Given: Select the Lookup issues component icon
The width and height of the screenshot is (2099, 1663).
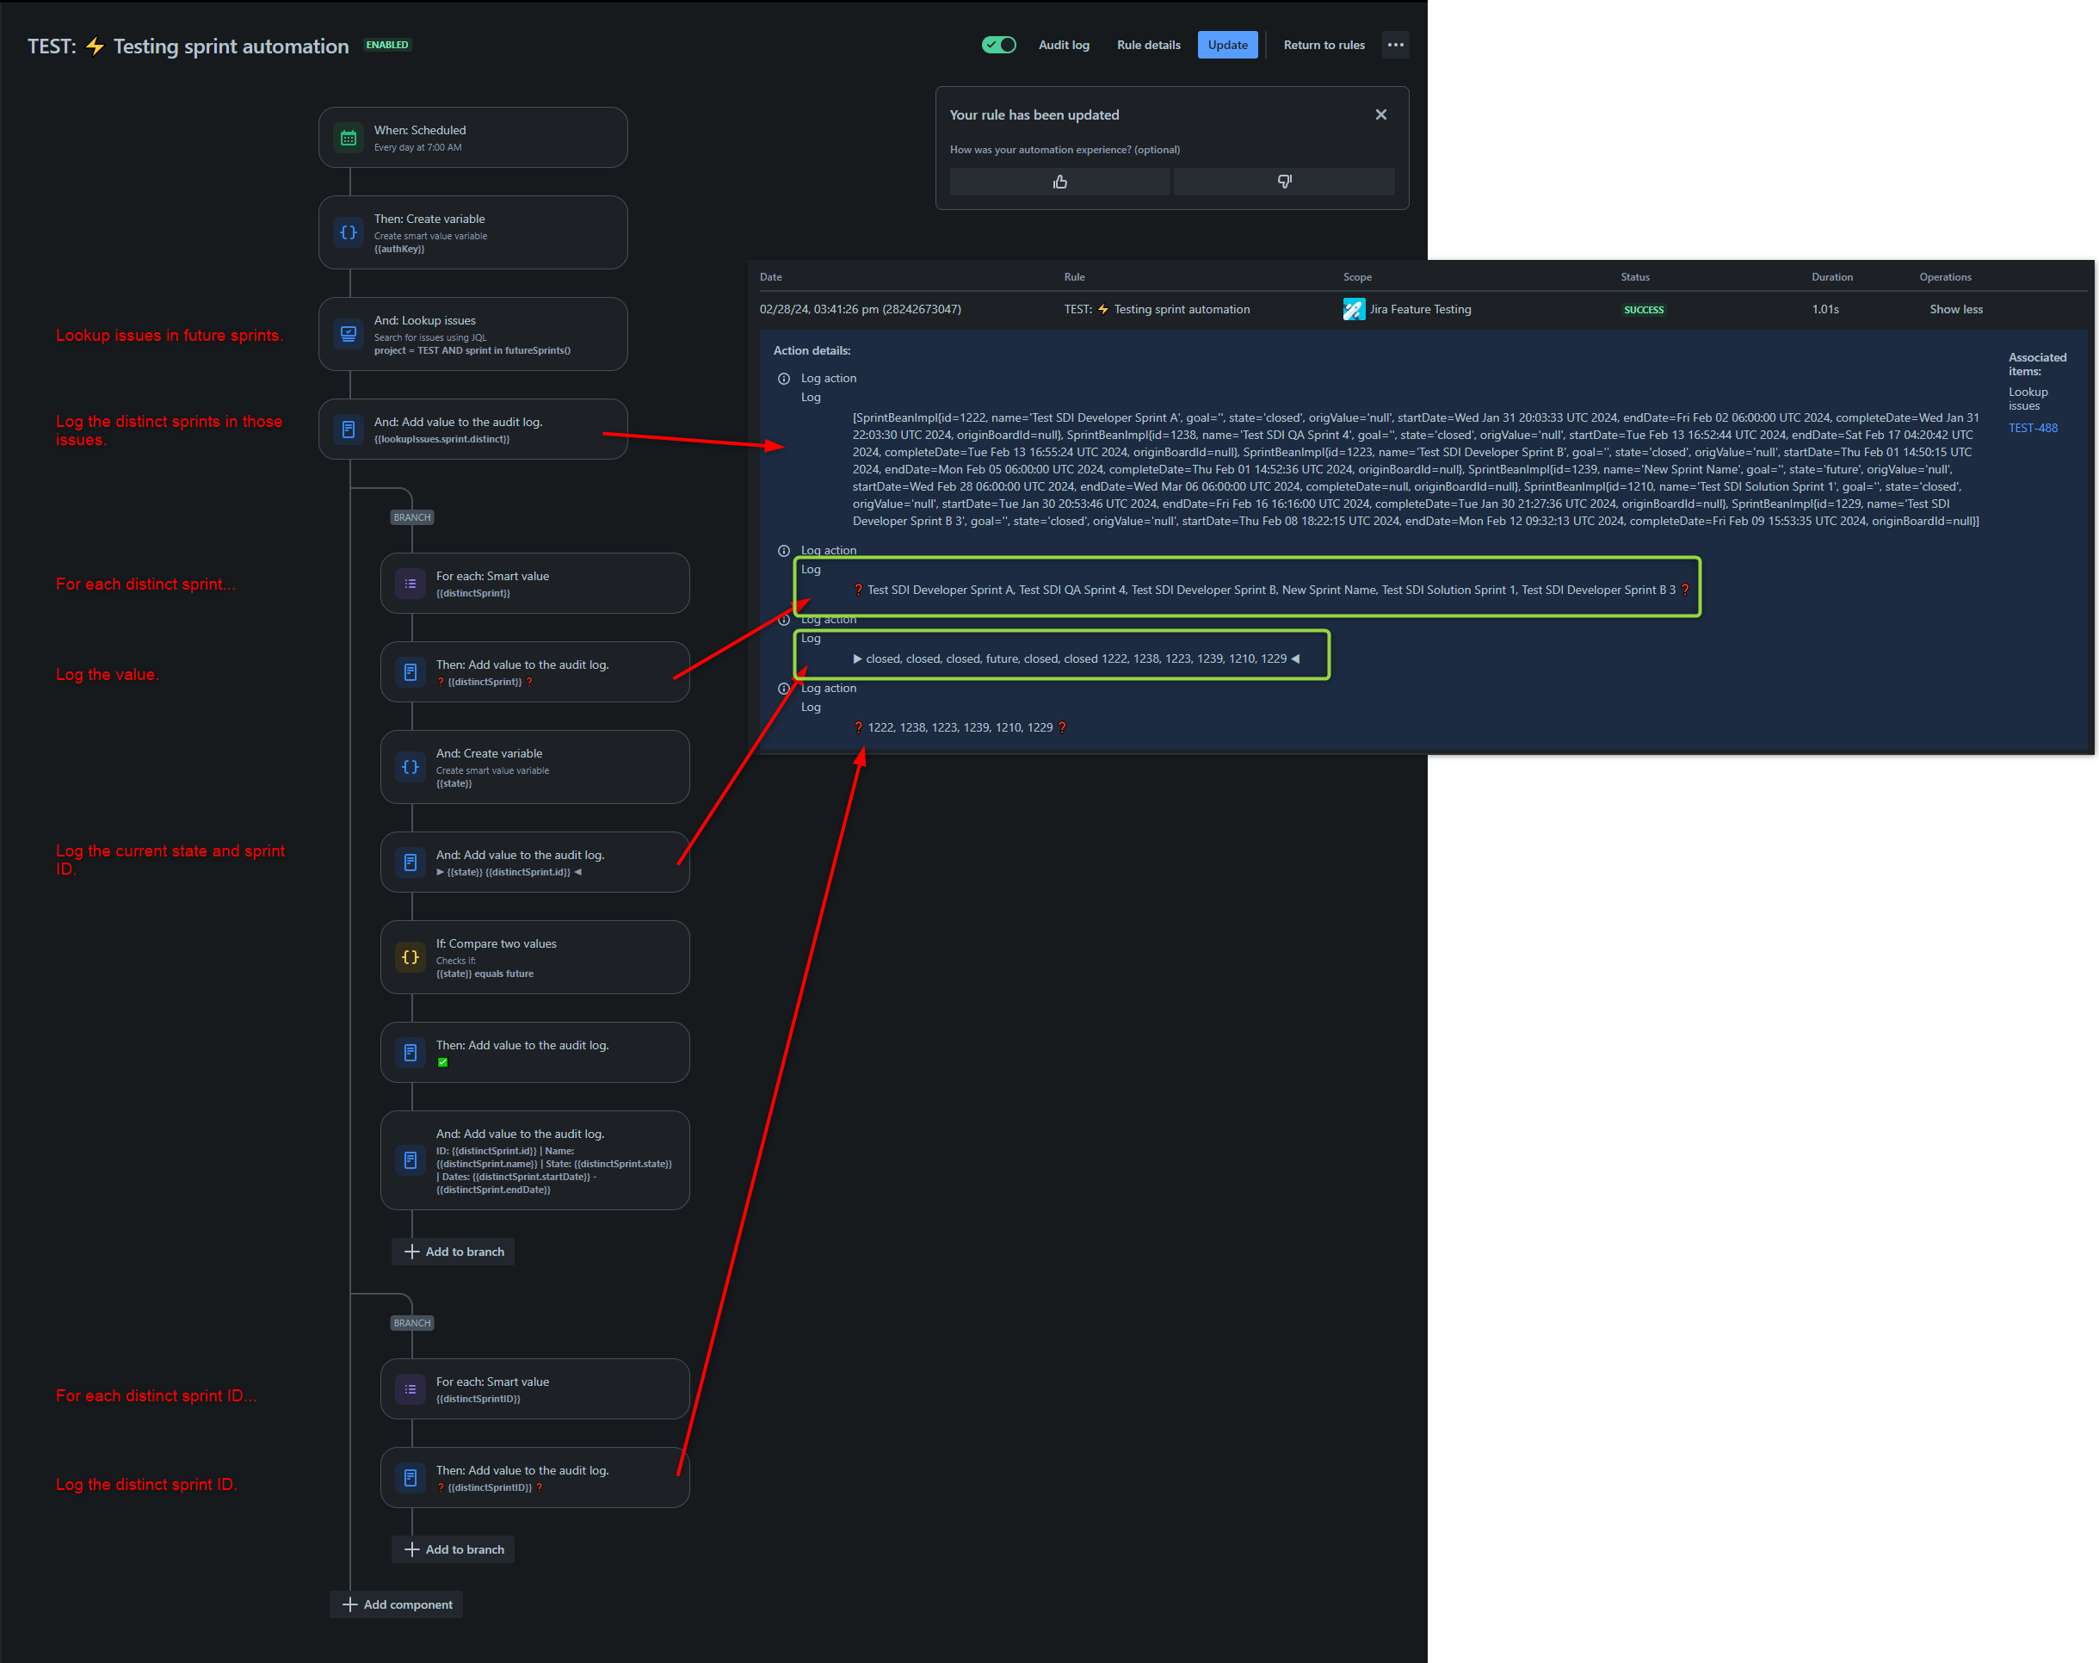Looking at the screenshot, I should pyautogui.click(x=349, y=334).
